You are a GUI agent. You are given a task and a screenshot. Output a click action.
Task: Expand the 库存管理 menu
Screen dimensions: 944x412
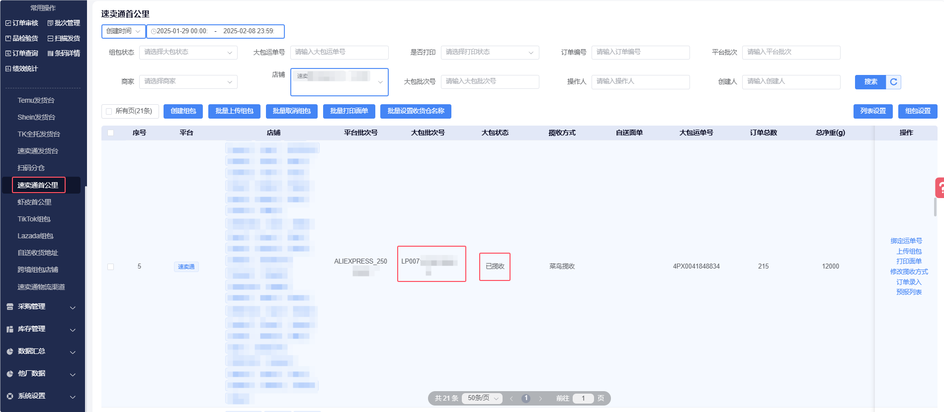tap(73, 330)
